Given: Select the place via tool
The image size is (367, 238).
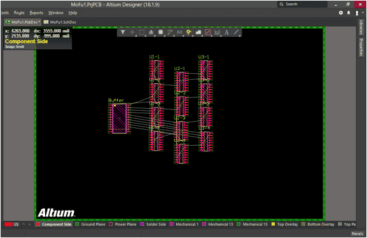Looking at the screenshot, I should pos(189,32).
